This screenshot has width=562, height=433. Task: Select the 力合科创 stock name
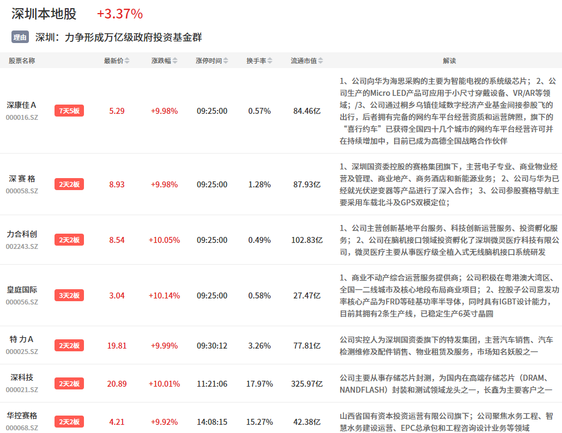click(22, 234)
